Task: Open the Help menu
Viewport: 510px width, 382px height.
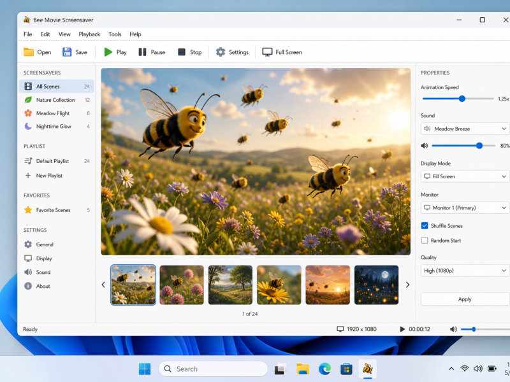Action: point(135,34)
